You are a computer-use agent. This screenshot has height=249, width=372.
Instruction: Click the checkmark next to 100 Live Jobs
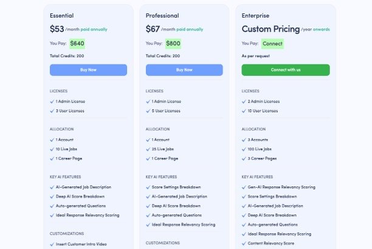pos(244,149)
